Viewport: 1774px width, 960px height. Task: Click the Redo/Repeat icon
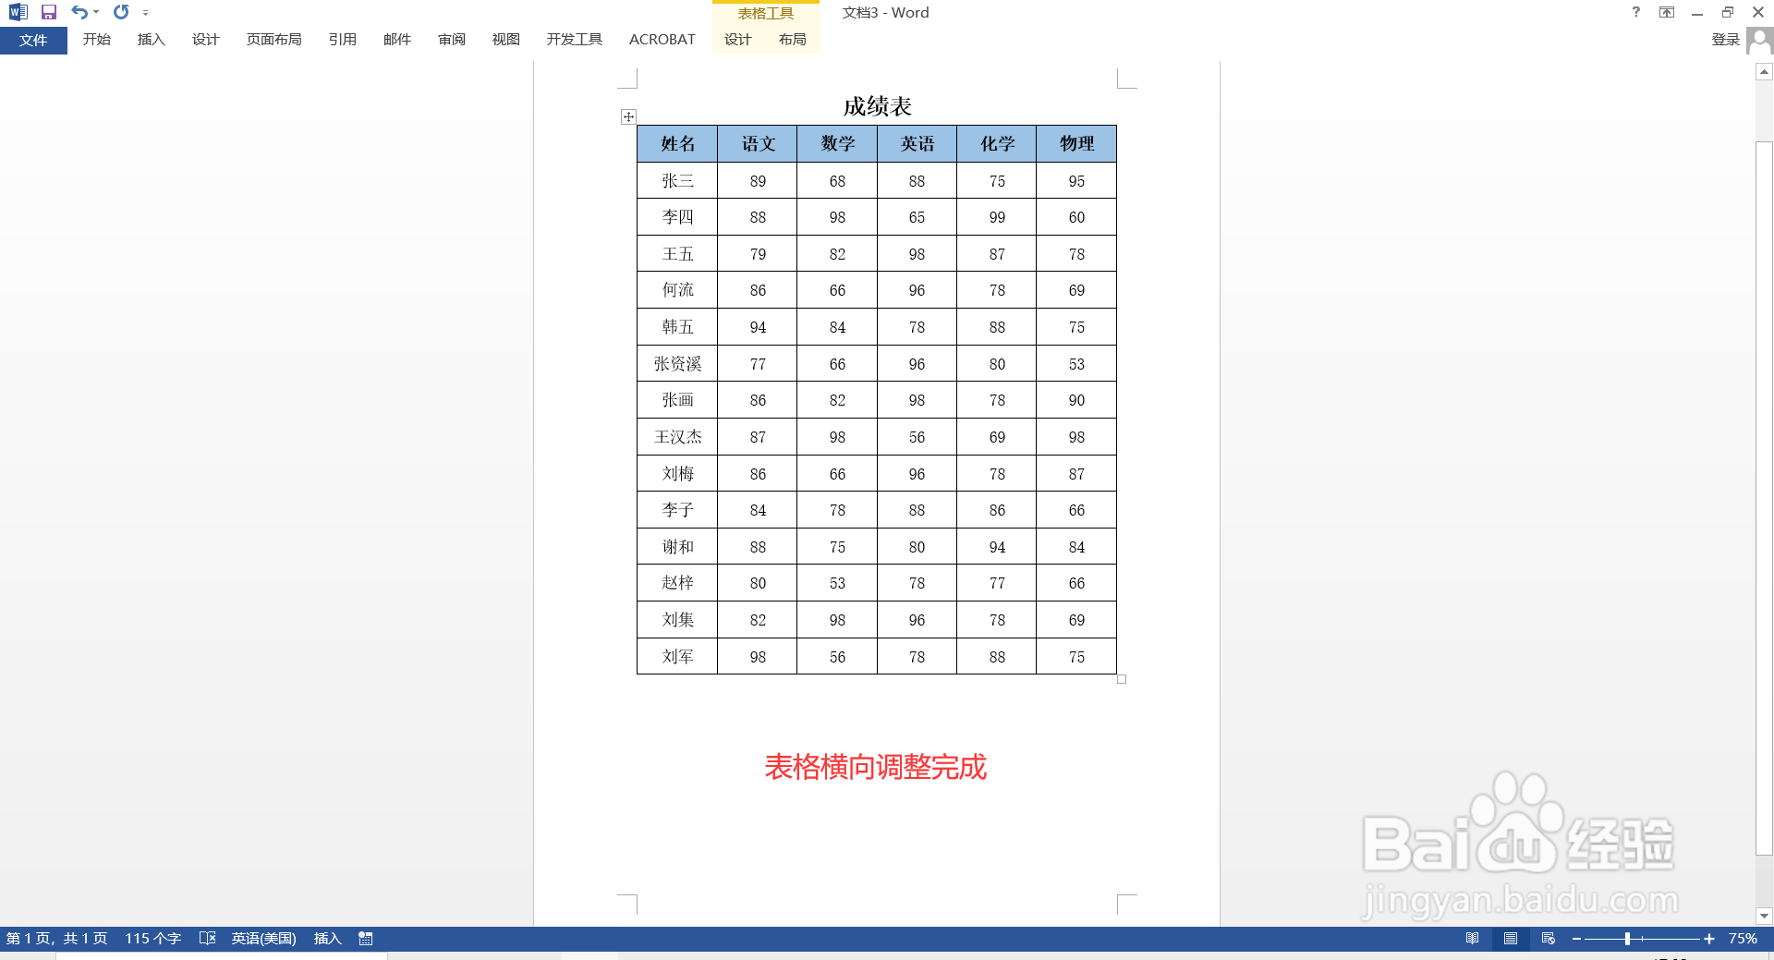pyautogui.click(x=121, y=12)
